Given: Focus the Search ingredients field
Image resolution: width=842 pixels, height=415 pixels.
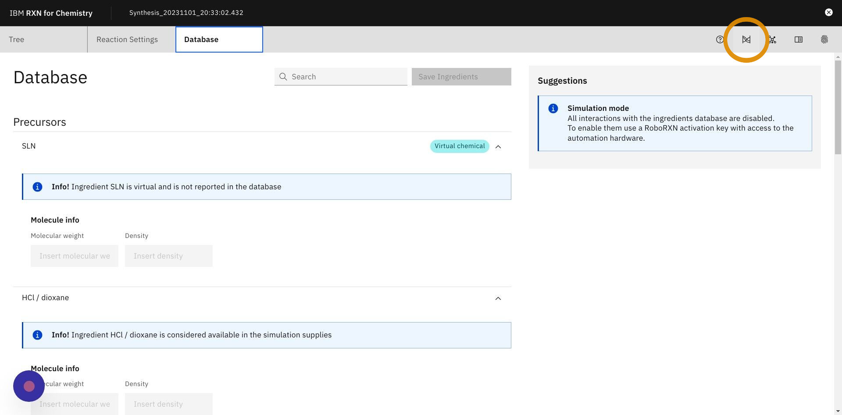Looking at the screenshot, I should click(341, 77).
